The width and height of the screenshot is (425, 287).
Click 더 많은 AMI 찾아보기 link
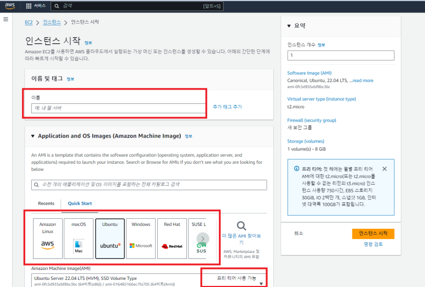pyautogui.click(x=241, y=239)
